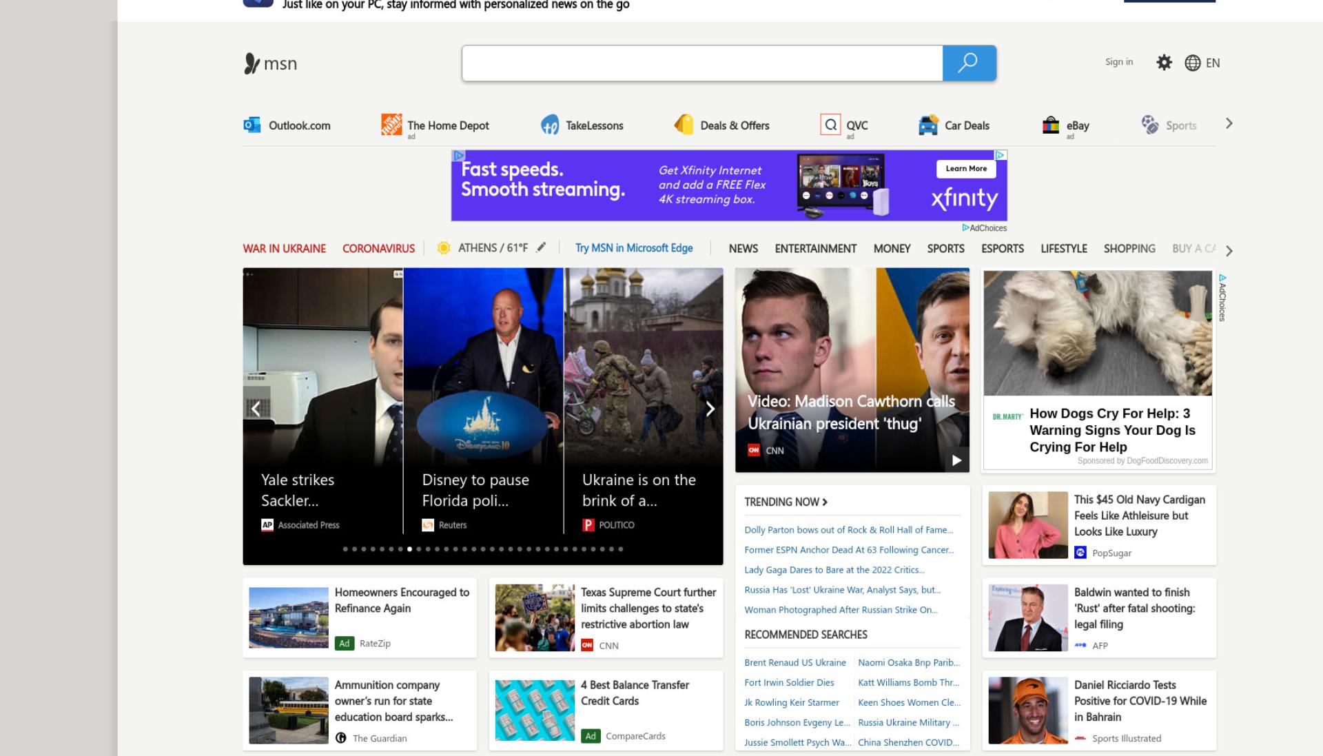This screenshot has width=1323, height=756.
Task: Select the last carousel pagination dot
Action: [620, 549]
